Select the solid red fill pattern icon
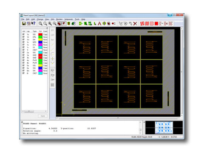 click(156, 23)
